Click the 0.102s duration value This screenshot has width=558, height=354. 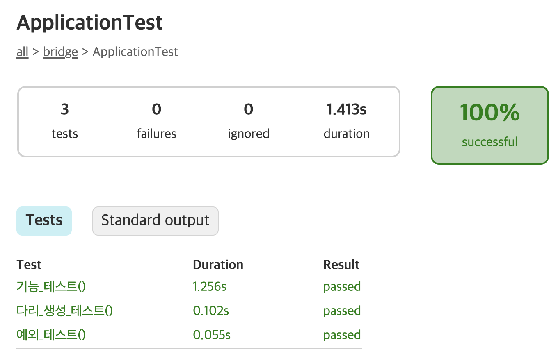coord(211,311)
